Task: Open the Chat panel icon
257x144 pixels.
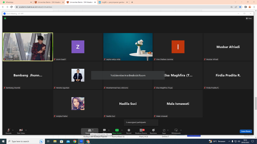Action: tap(104, 130)
